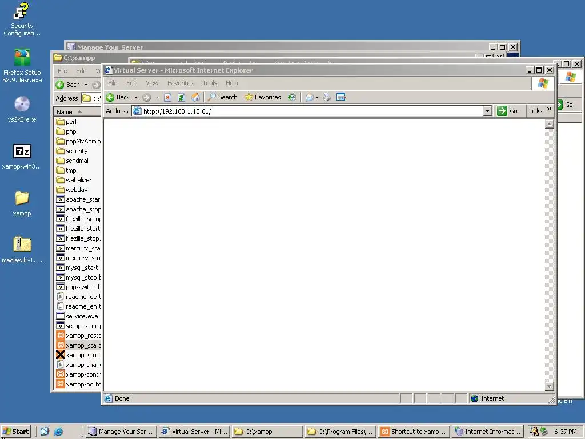Image resolution: width=585 pixels, height=439 pixels.
Task: Click the IE page scrollbar down arrow
Action: pyautogui.click(x=549, y=386)
